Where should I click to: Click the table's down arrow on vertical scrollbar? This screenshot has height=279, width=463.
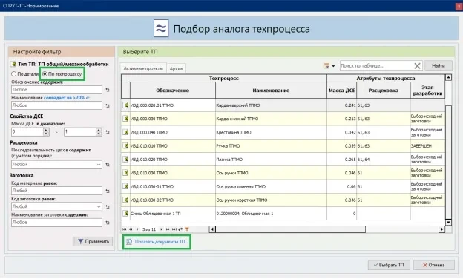tap(448, 223)
